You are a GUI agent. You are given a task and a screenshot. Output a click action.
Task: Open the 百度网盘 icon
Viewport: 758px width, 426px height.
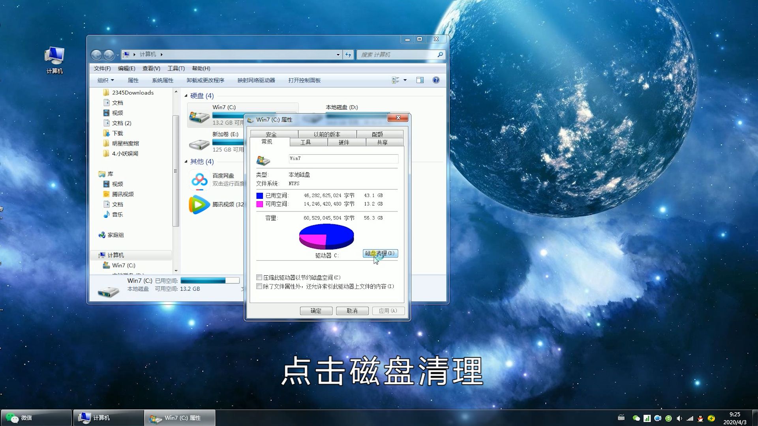pos(199,180)
